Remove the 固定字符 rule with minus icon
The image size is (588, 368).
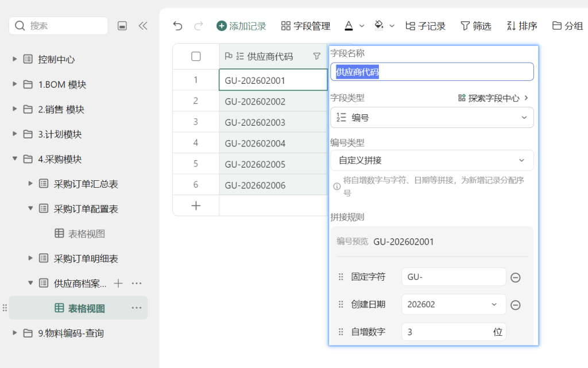pyautogui.click(x=516, y=277)
